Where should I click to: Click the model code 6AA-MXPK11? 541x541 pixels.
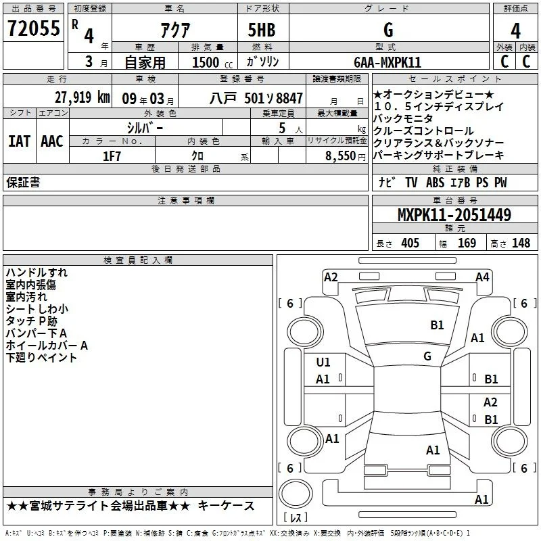tap(387, 62)
